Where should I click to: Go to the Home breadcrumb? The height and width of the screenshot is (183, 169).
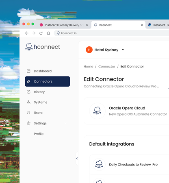coord(89,66)
